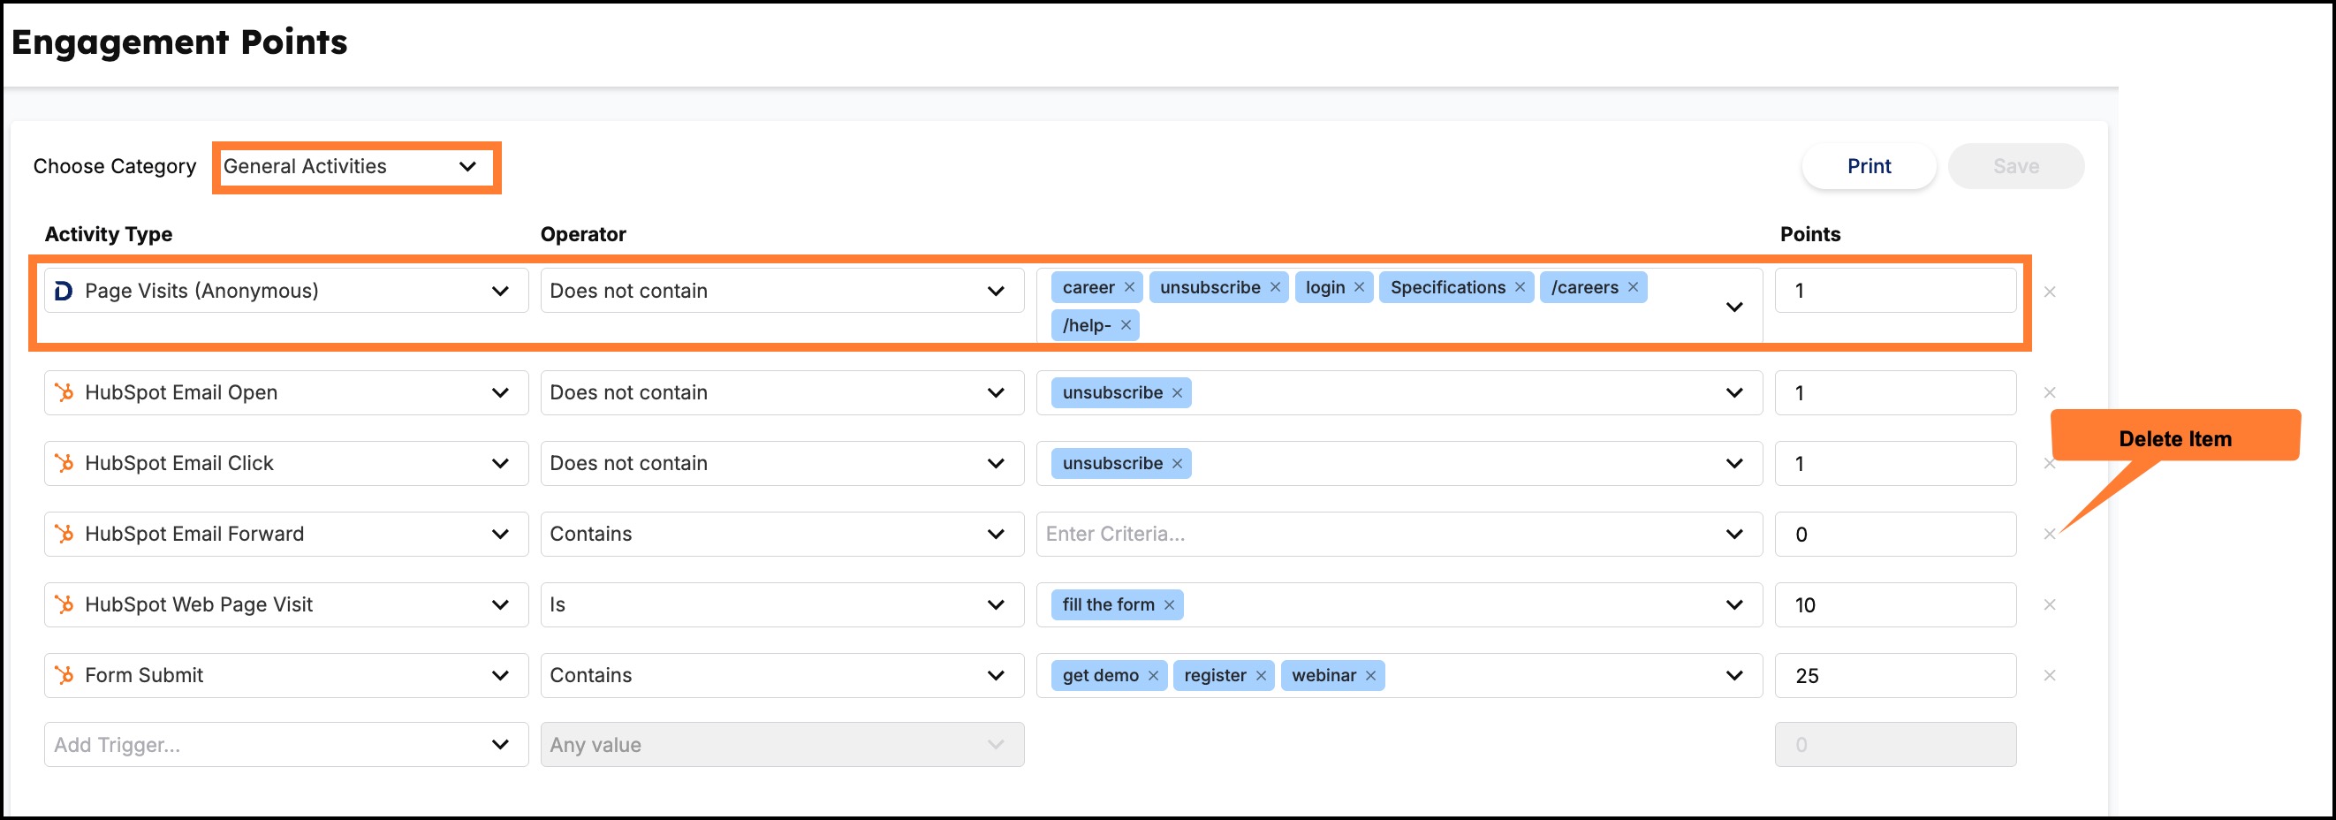Open HubSpot Email Open activity type dropdown
The image size is (2336, 820).
(x=285, y=392)
